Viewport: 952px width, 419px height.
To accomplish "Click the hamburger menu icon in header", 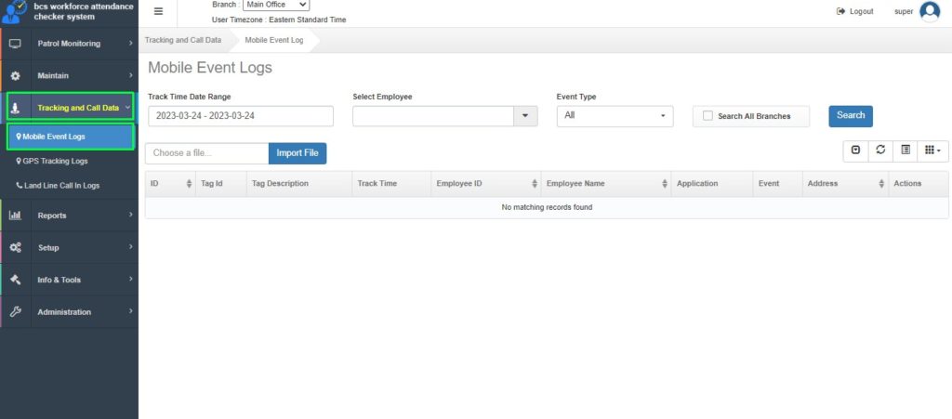I will point(158,11).
